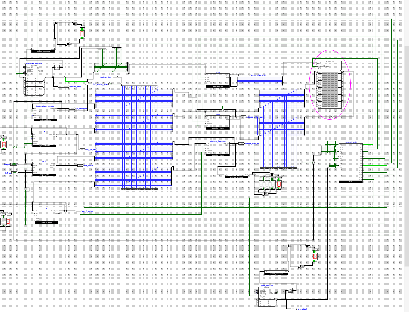Click the instruction_register label text

(46, 106)
